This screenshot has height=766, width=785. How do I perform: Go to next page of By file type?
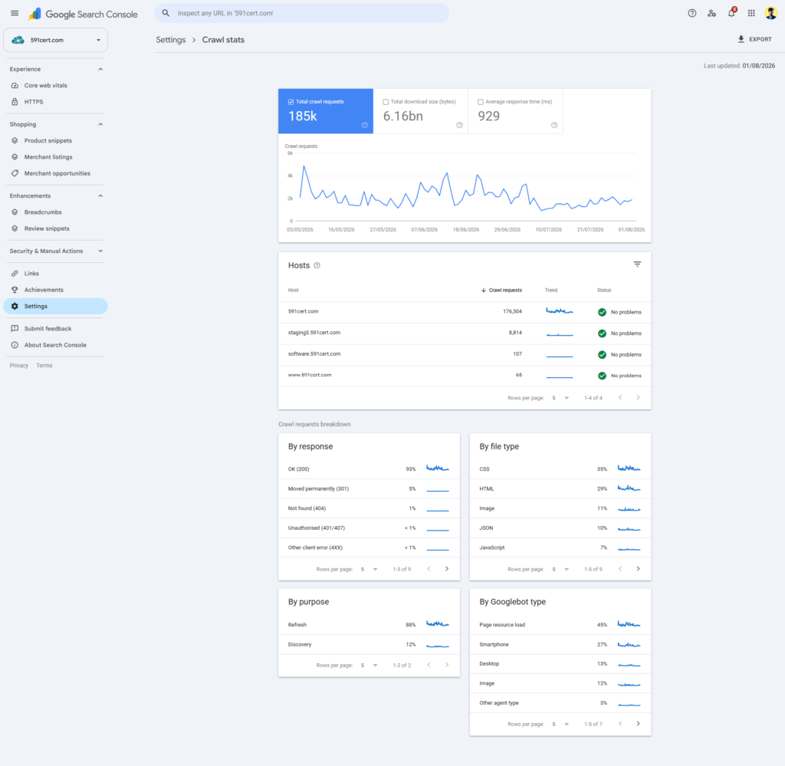pyautogui.click(x=638, y=569)
